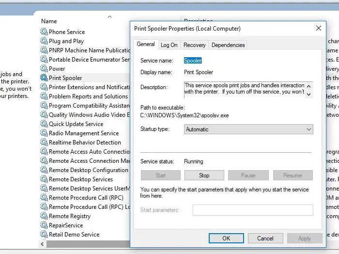
Task: Click the OK button
Action: click(x=226, y=238)
